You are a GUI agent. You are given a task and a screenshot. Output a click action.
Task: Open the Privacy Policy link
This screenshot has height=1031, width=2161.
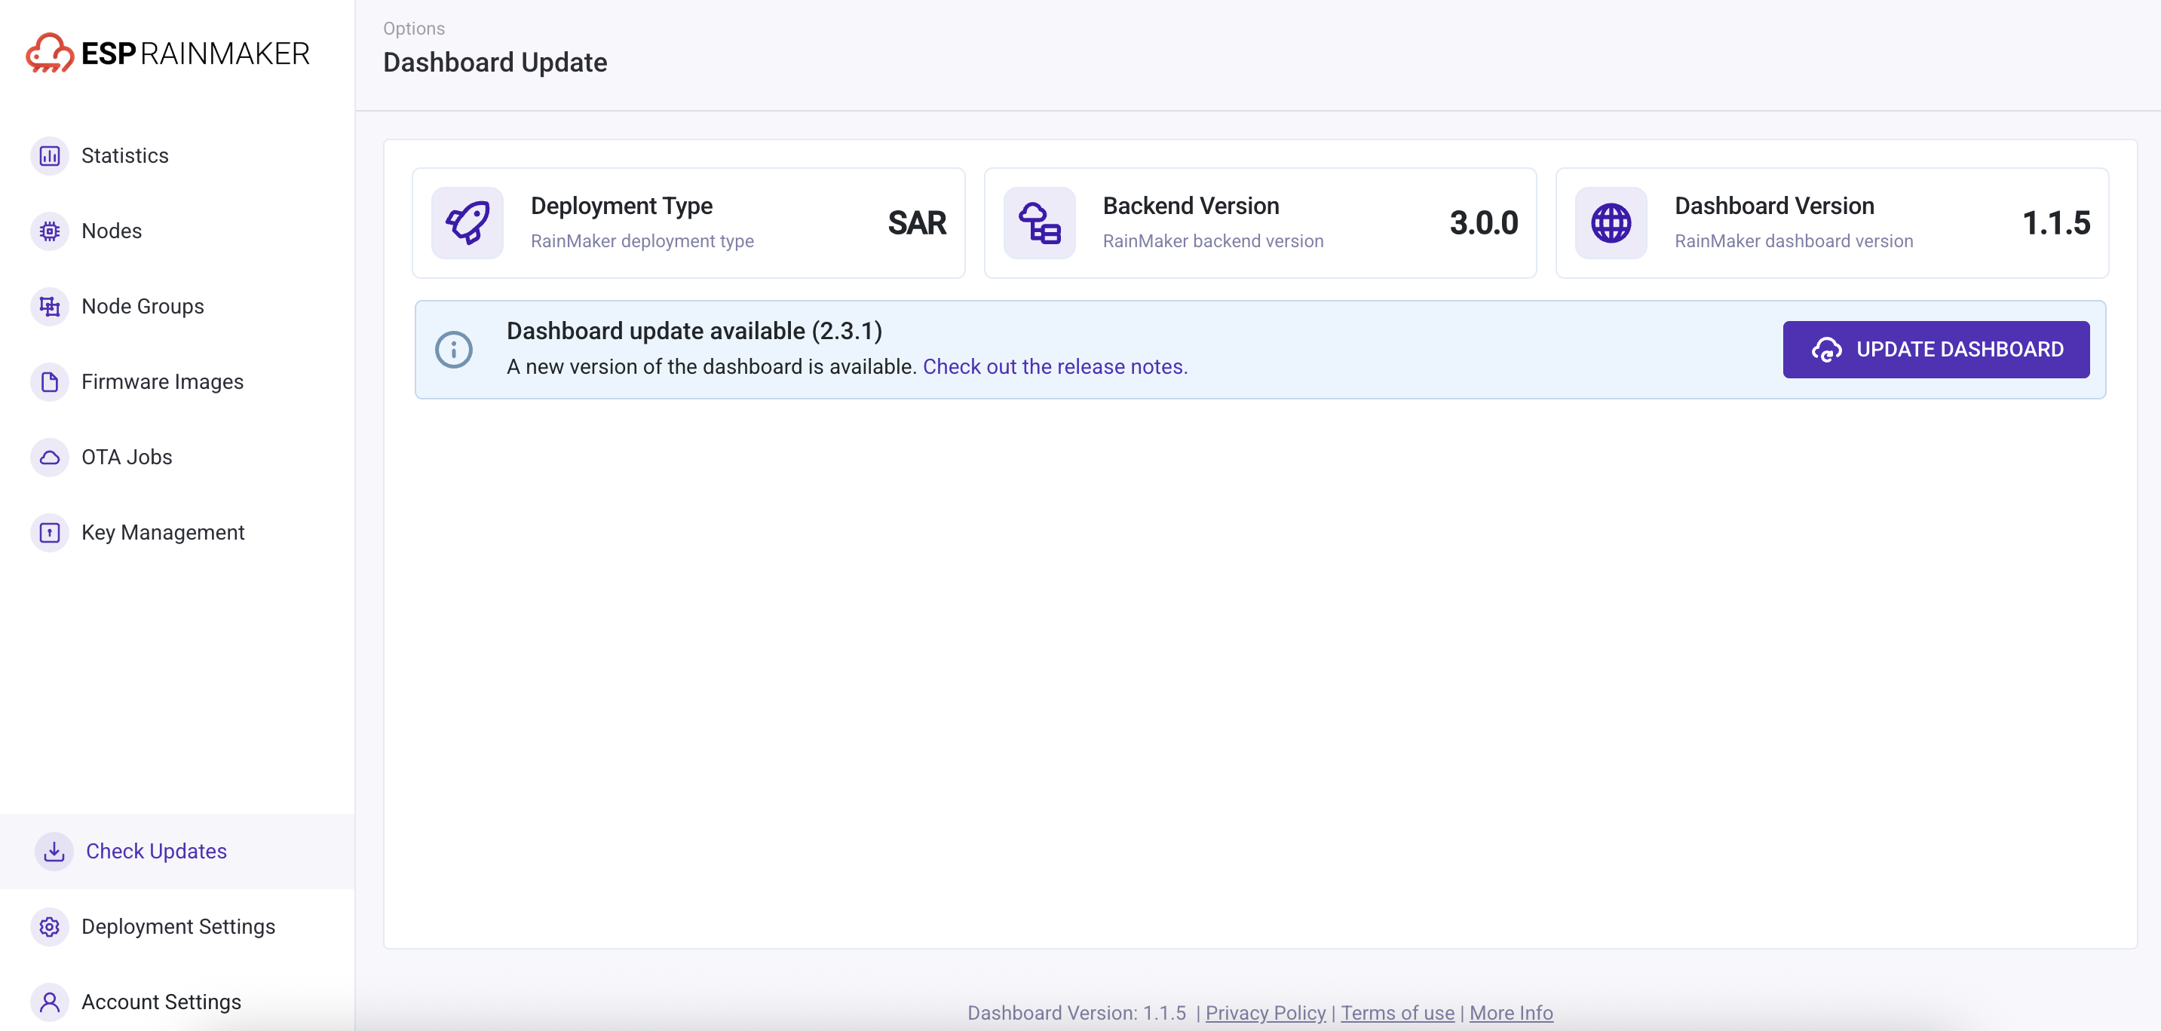[1265, 1013]
